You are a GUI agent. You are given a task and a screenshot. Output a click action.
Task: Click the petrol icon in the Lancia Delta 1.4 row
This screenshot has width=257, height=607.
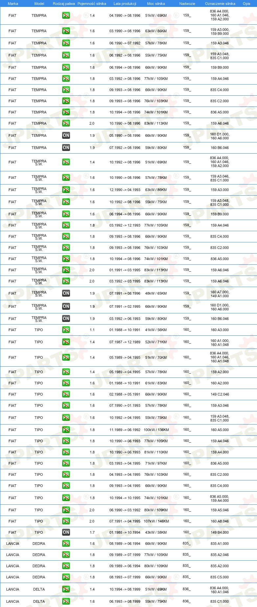click(x=66, y=589)
